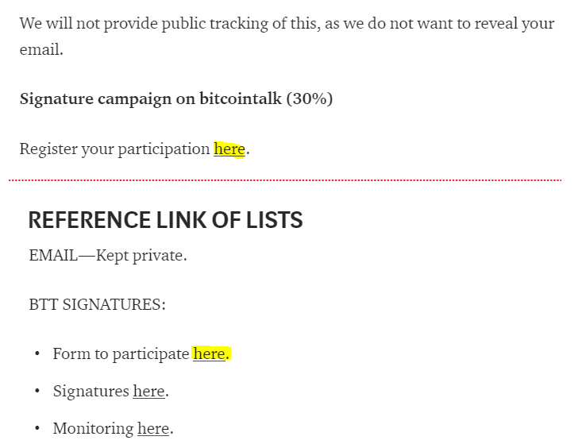Click the word "email." ending the first paragraph
The height and width of the screenshot is (448, 582).
[x=41, y=49]
